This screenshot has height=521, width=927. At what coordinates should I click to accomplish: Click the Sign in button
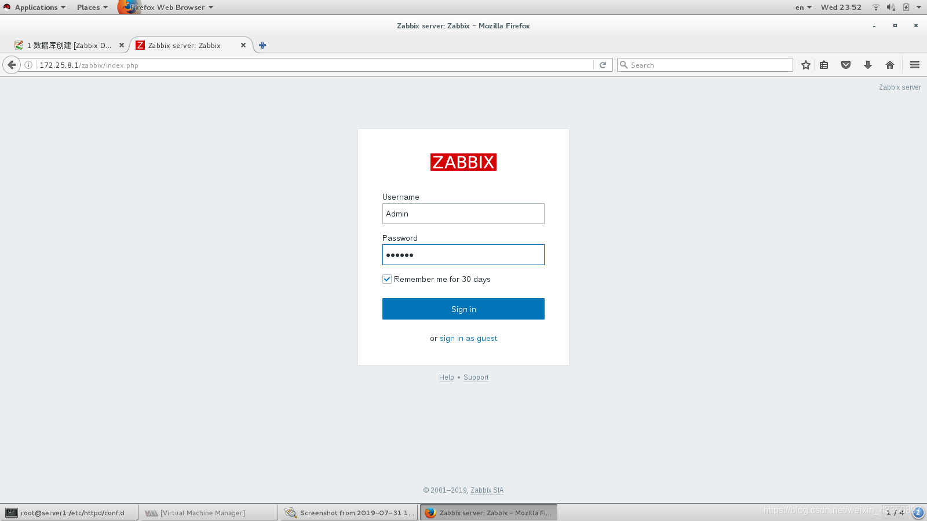pyautogui.click(x=463, y=309)
